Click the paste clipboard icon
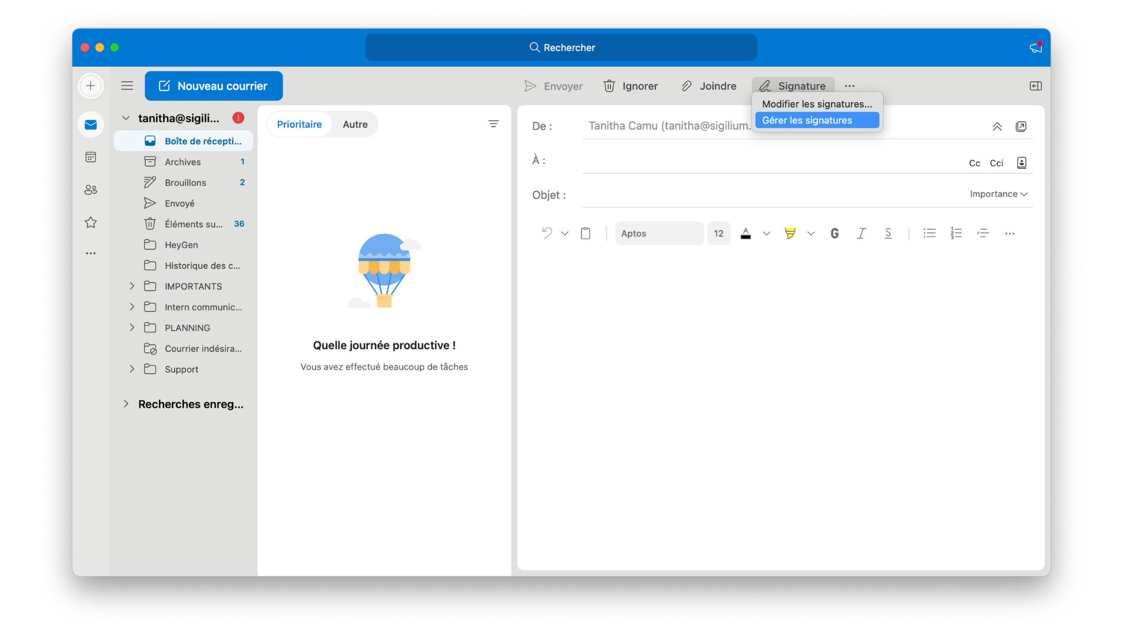The image size is (1123, 631). pyautogui.click(x=585, y=233)
